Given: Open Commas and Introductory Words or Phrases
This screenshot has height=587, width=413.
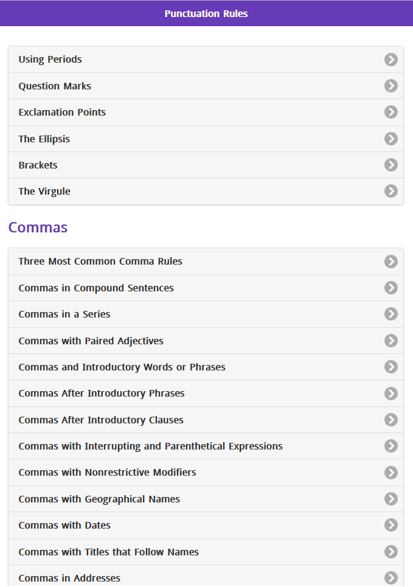Looking at the screenshot, I should click(206, 367).
